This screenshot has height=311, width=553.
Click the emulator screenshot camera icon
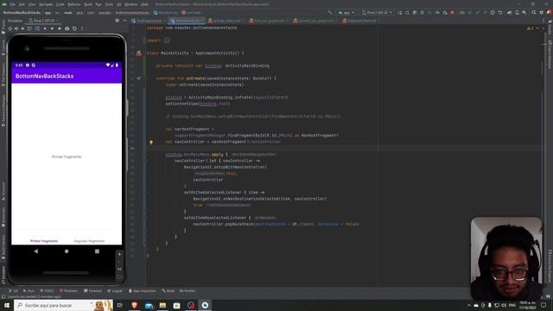click(x=67, y=29)
